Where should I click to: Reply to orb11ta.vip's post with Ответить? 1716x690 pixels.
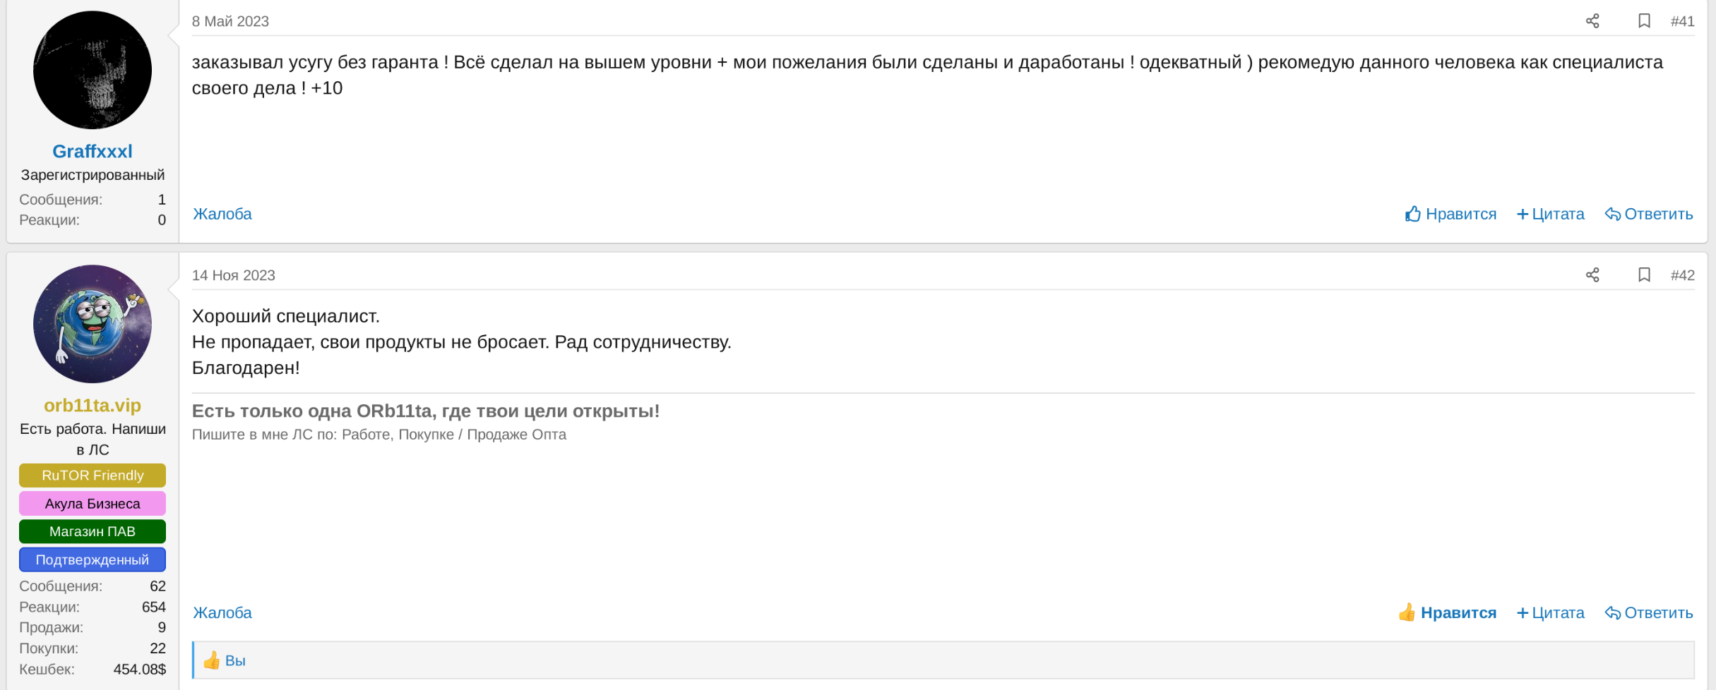pos(1649,612)
